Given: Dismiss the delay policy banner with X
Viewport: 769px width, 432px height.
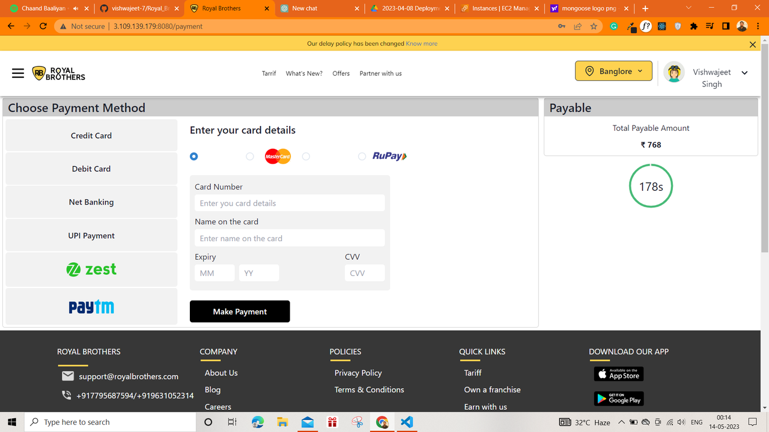Looking at the screenshot, I should pyautogui.click(x=753, y=44).
